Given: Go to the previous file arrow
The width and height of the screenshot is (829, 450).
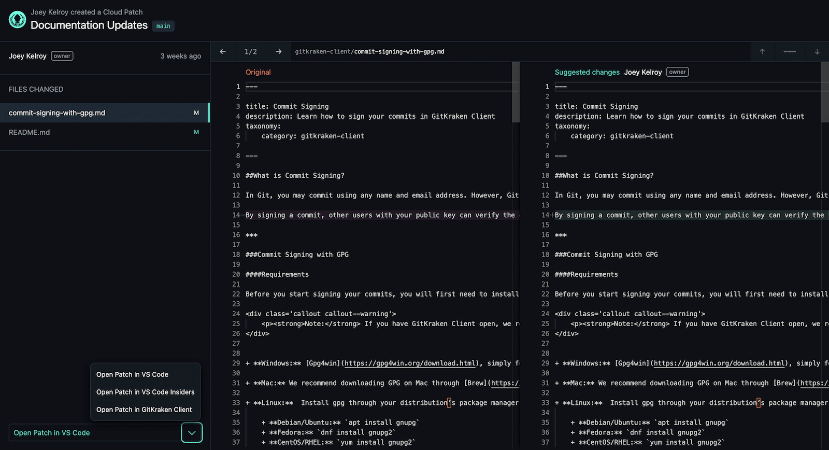Looking at the screenshot, I should point(223,51).
